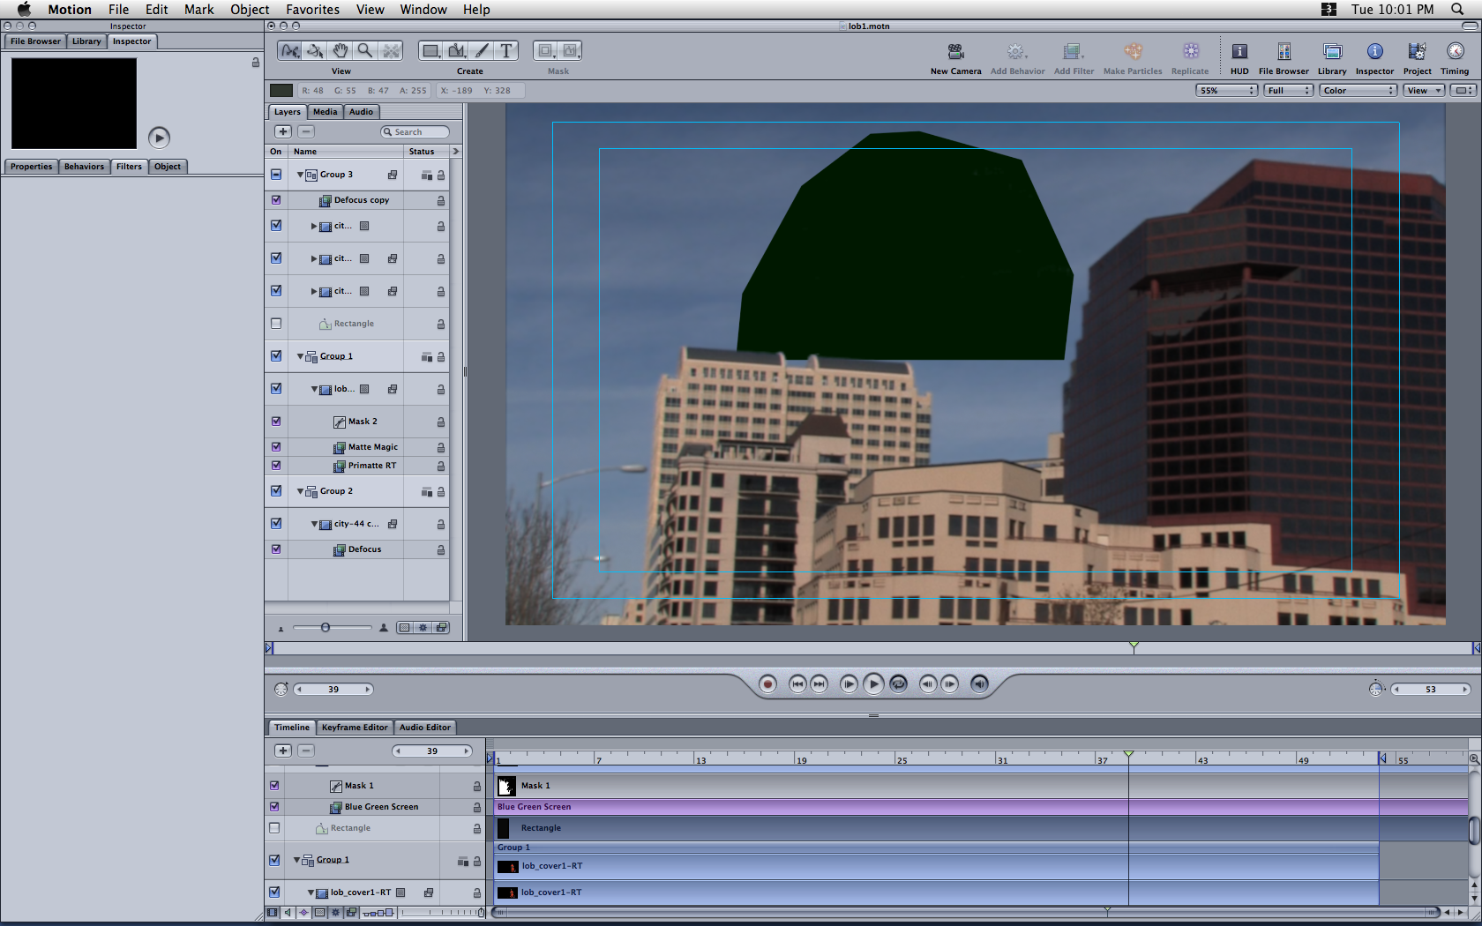Select the Zoom magnifier tool
Screen dimensions: 1482x926
pos(364,51)
